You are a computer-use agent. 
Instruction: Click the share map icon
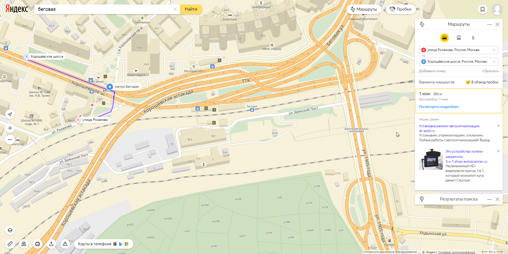tap(51, 244)
